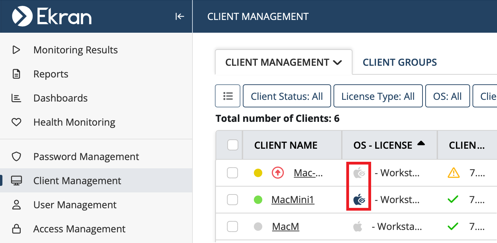The image size is (497, 243).
Task: Open the MacM client link
Action: 285,226
